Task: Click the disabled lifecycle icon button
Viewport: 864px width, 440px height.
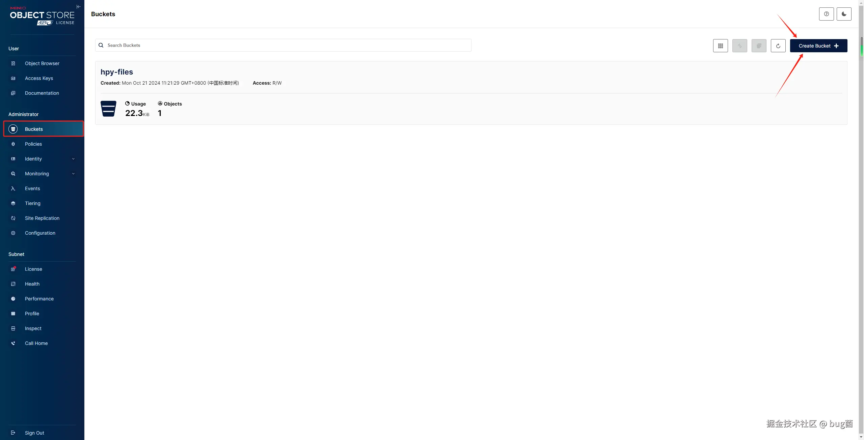Action: tap(759, 46)
